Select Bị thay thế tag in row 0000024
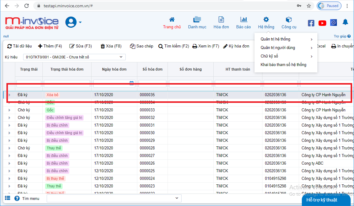The height and width of the screenshot is (206, 354). click(x=55, y=179)
